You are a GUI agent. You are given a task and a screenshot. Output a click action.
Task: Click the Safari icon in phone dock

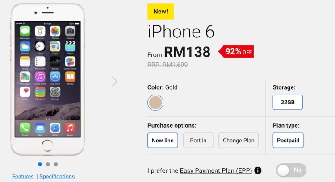[x=55, y=128]
